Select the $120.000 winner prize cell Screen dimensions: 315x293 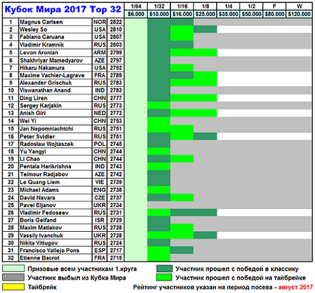pyautogui.click(x=299, y=14)
